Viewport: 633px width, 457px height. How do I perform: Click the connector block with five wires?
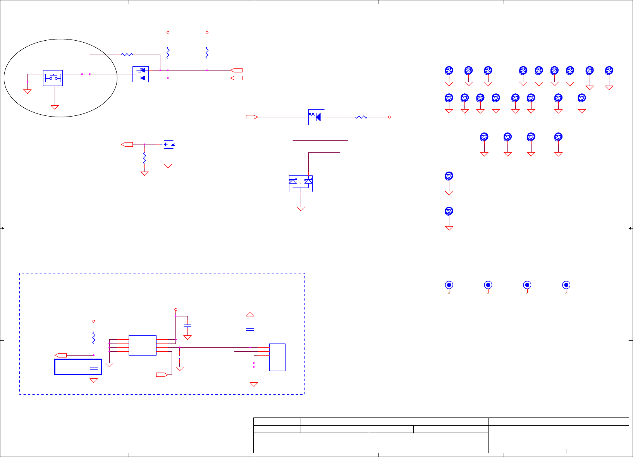pyautogui.click(x=277, y=357)
